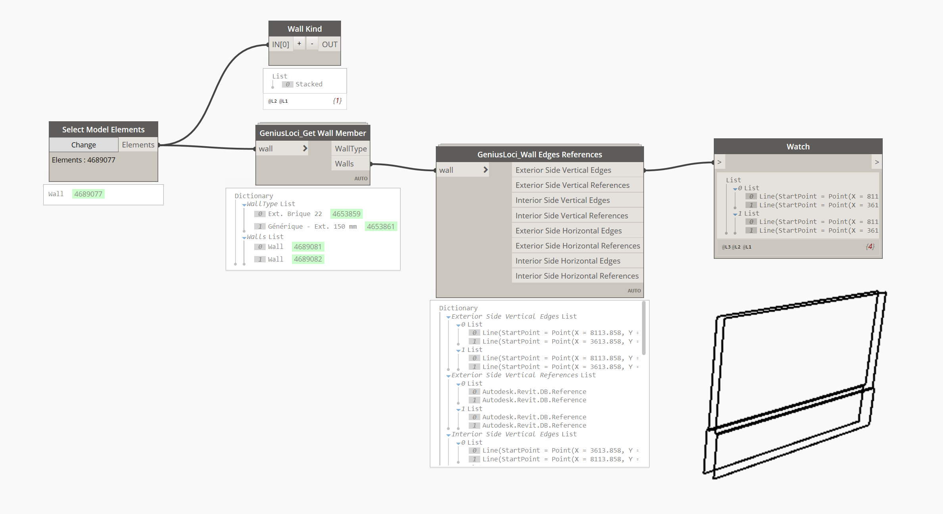The height and width of the screenshot is (514, 943).
Task: Collapse the Walls List tree item
Action: [244, 238]
